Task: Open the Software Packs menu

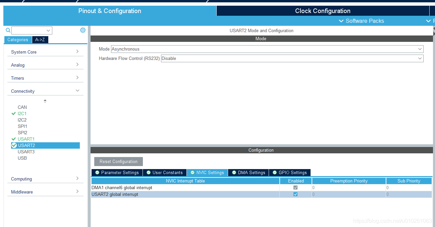Action: pos(362,21)
